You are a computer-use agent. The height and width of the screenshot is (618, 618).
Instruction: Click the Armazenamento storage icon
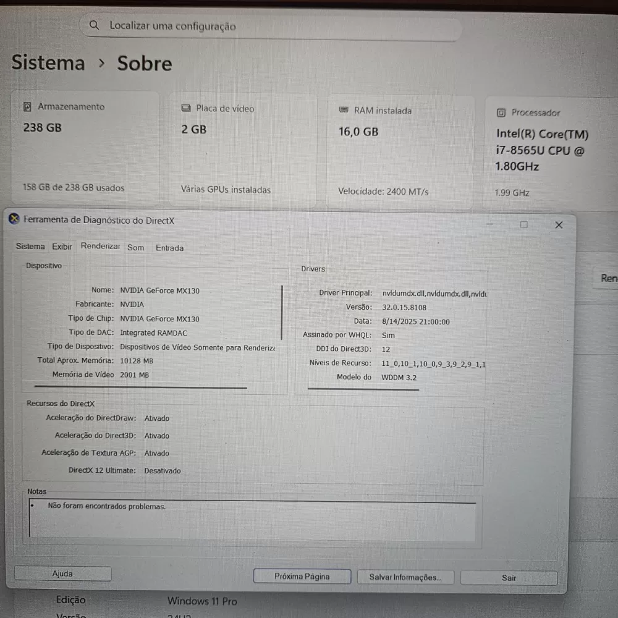point(27,107)
